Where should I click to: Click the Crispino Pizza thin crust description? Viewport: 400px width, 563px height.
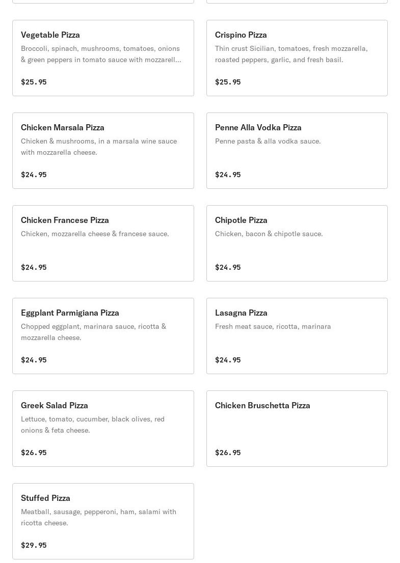click(x=291, y=54)
